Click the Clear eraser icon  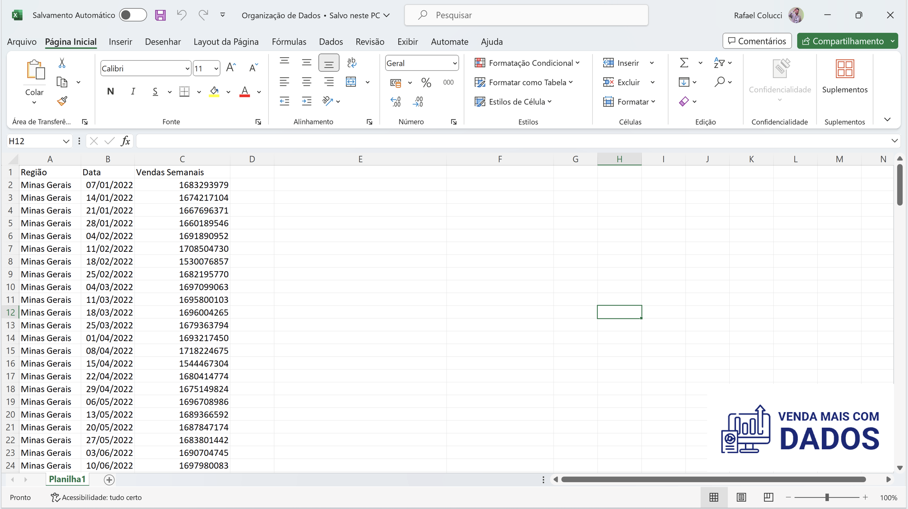pos(684,101)
